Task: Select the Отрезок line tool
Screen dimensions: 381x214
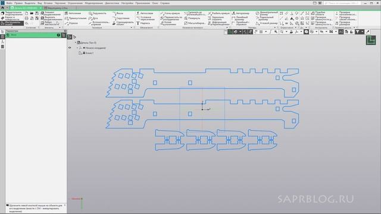Action: 71,23
